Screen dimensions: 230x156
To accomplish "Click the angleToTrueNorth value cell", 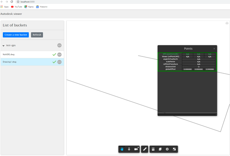I will 199,59.
